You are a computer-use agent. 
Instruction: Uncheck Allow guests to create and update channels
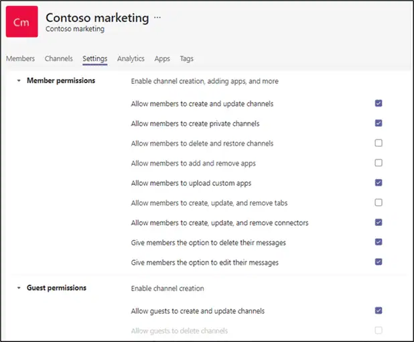(x=378, y=310)
